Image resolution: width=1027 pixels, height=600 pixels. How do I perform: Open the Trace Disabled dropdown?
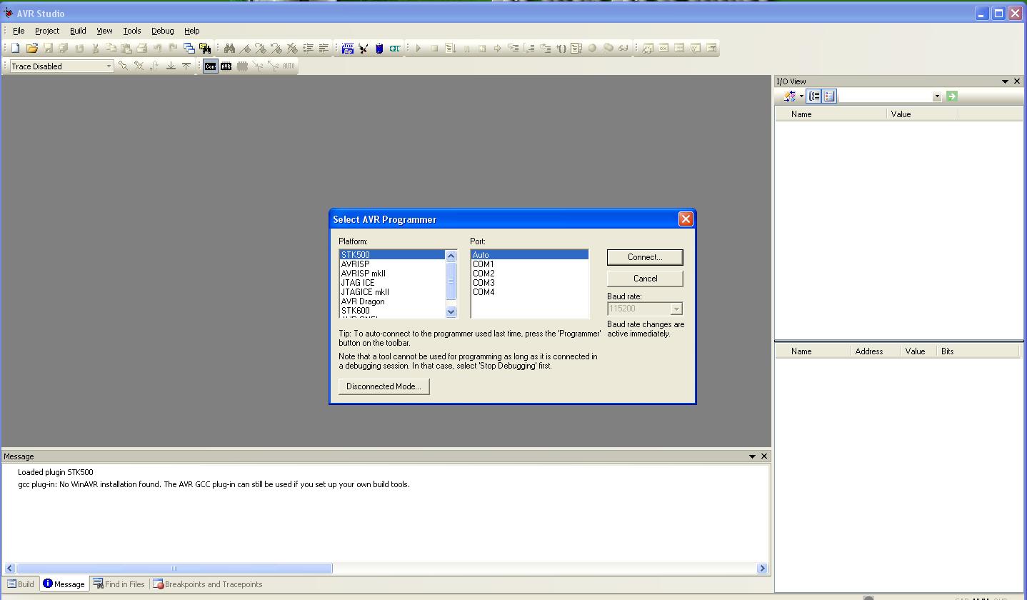tap(109, 66)
